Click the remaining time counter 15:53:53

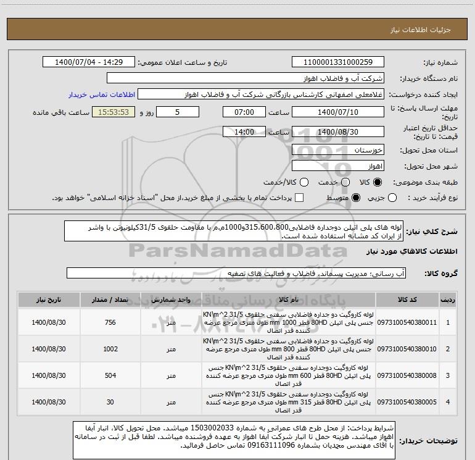(114, 112)
